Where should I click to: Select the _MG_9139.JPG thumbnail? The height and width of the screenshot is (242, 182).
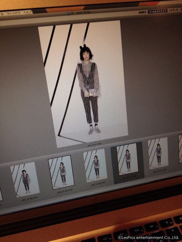(25, 180)
